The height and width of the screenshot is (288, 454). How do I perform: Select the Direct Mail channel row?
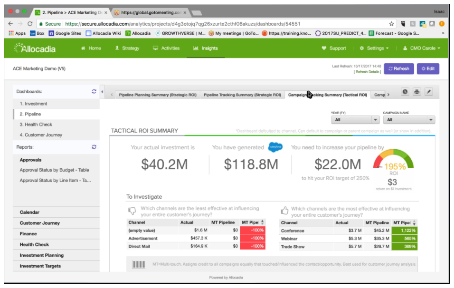coord(196,246)
